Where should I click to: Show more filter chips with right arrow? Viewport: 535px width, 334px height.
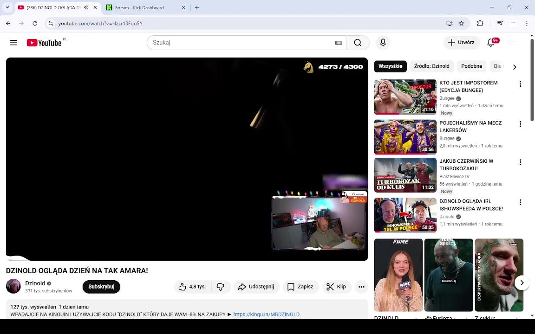point(515,67)
